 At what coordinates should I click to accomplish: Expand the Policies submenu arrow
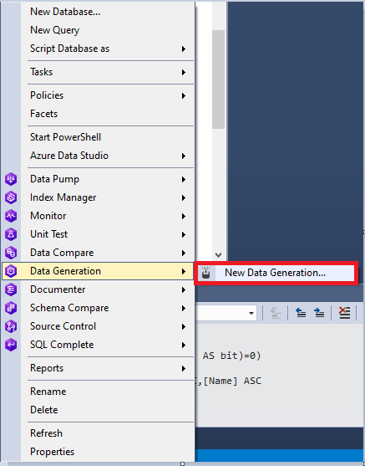tap(184, 95)
